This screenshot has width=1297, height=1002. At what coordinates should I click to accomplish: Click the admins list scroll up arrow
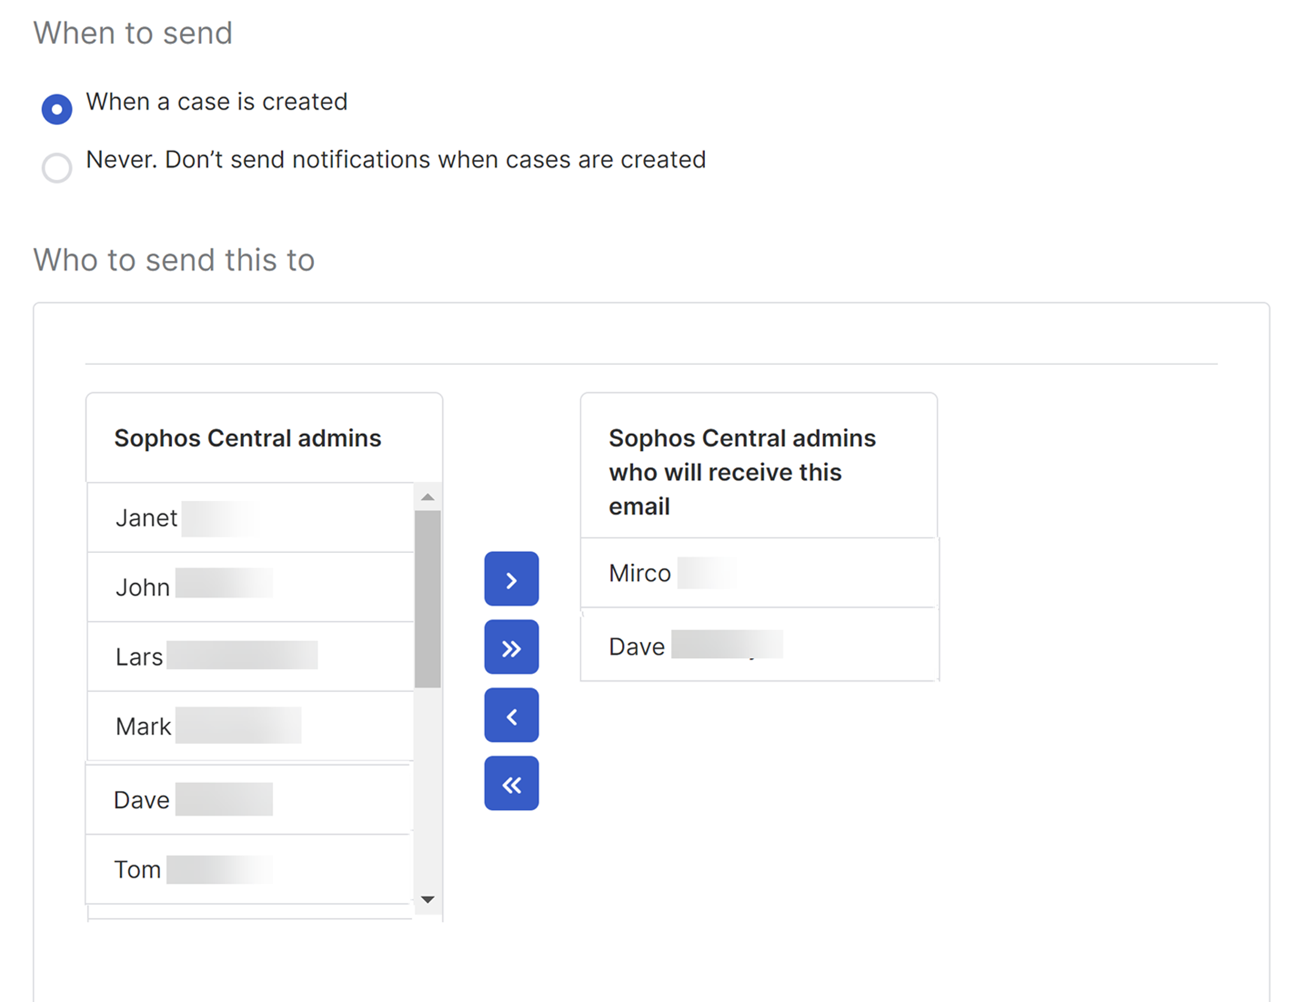point(428,497)
